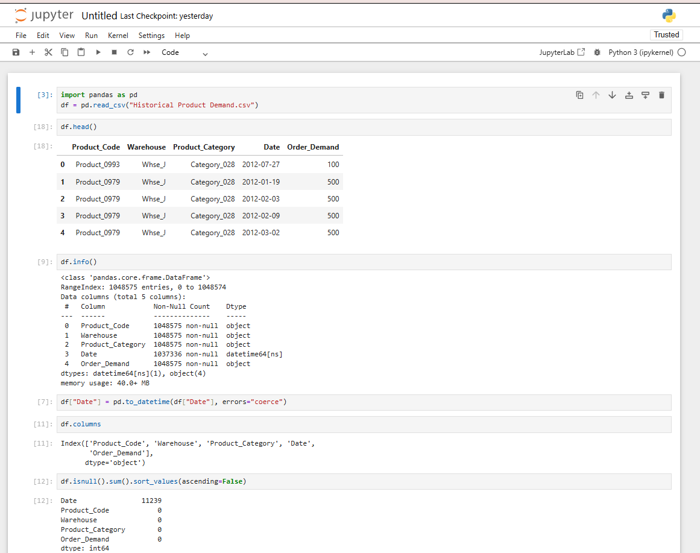Click the 2012-02-09 date cell

261,216
